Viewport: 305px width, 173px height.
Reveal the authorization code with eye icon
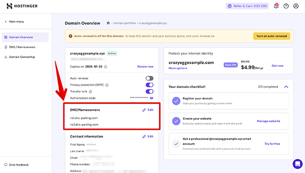pyautogui.click(x=151, y=98)
